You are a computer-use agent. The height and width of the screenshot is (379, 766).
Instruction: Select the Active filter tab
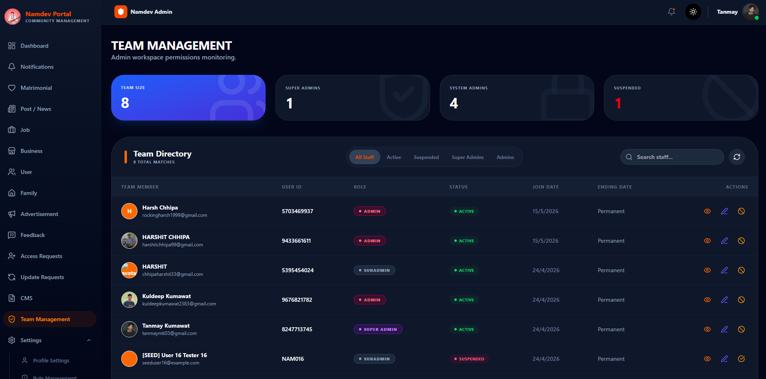tap(394, 157)
